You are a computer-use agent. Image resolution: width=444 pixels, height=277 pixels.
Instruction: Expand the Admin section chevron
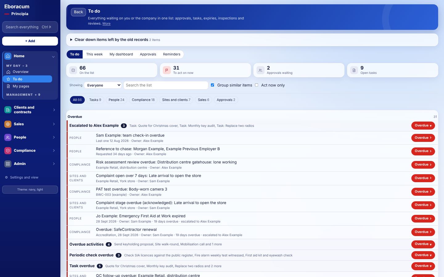[x=54, y=164]
